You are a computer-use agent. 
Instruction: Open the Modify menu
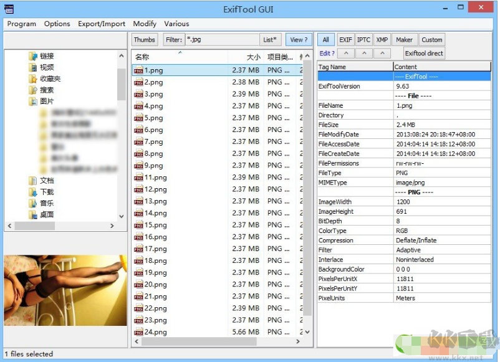[145, 24]
